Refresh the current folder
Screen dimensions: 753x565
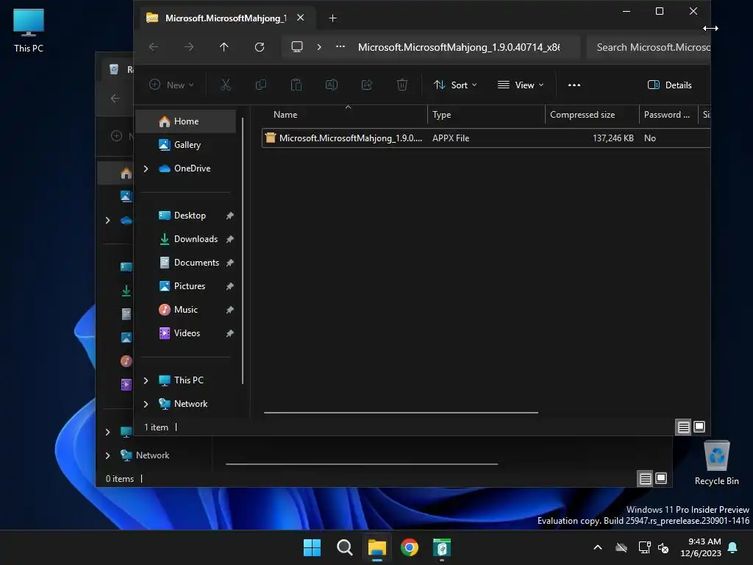260,47
